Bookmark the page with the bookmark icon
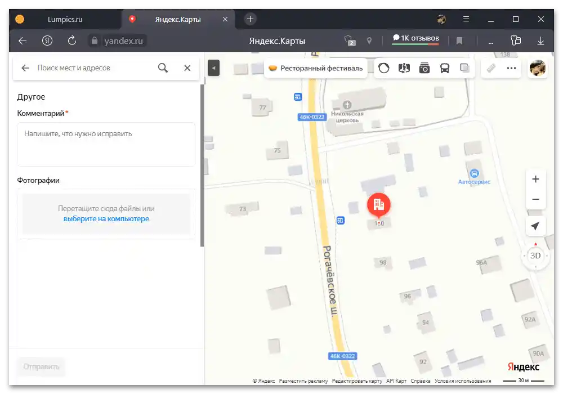Screen dimensions: 563x394 459,41
